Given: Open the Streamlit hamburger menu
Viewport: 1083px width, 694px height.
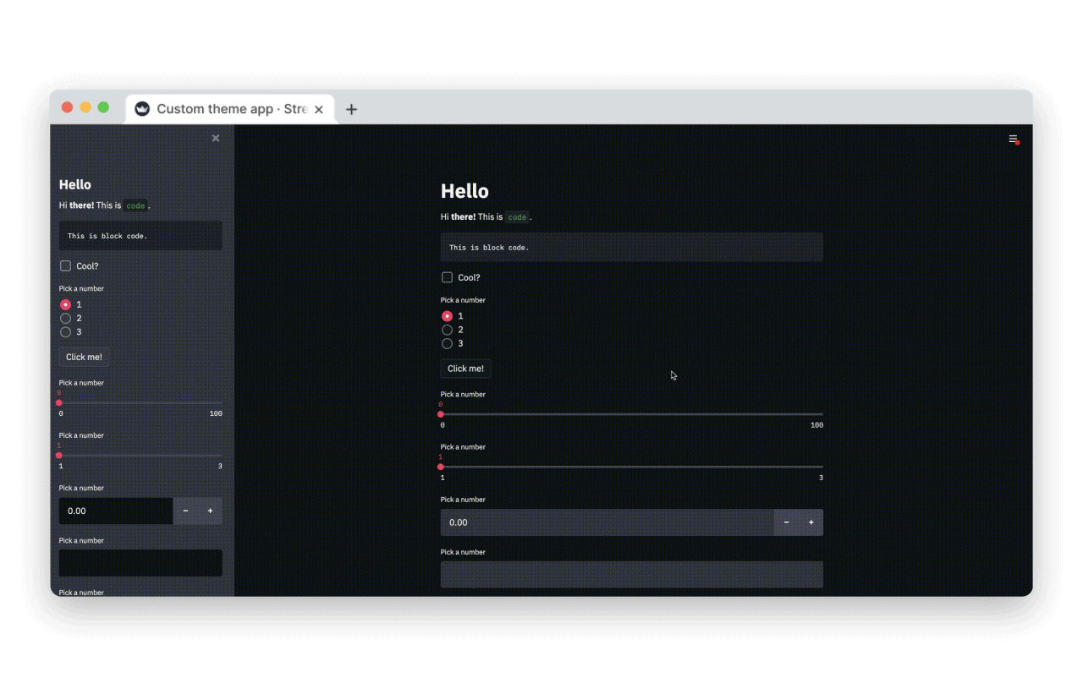Looking at the screenshot, I should [x=1013, y=139].
